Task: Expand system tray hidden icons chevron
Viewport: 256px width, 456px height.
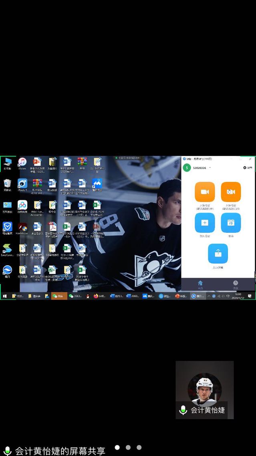Action: click(x=209, y=296)
